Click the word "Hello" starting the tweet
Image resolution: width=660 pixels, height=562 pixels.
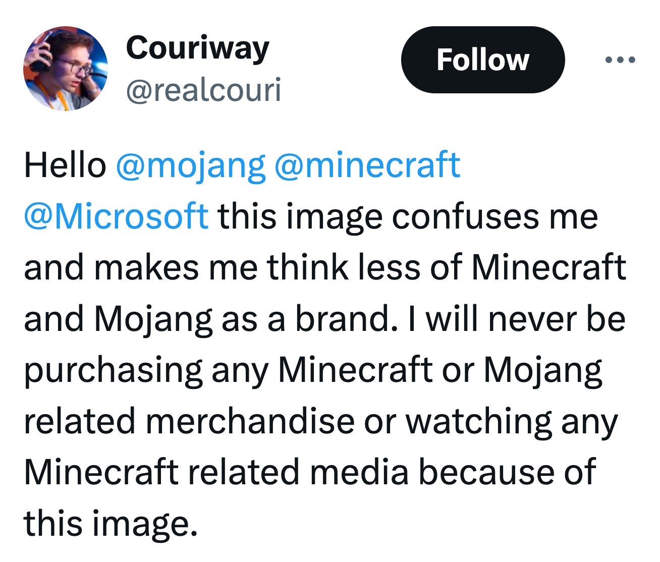pos(65,165)
